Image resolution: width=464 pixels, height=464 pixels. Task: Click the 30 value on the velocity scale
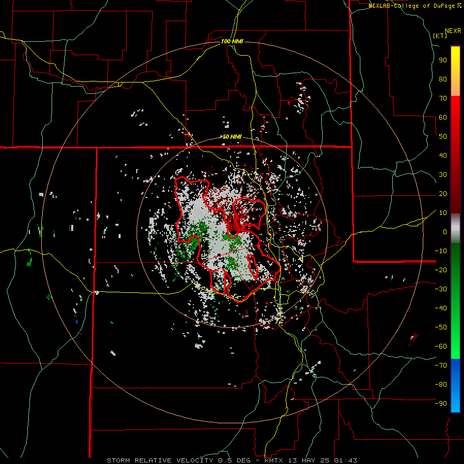coord(443,175)
